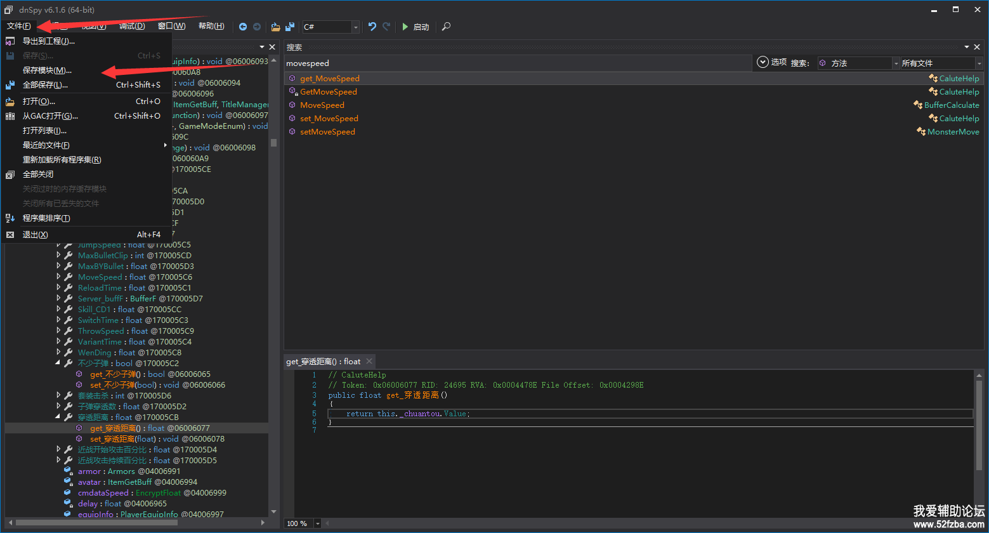989x533 pixels.
Task: Select the set_MoveSpeed search result
Action: click(633, 119)
